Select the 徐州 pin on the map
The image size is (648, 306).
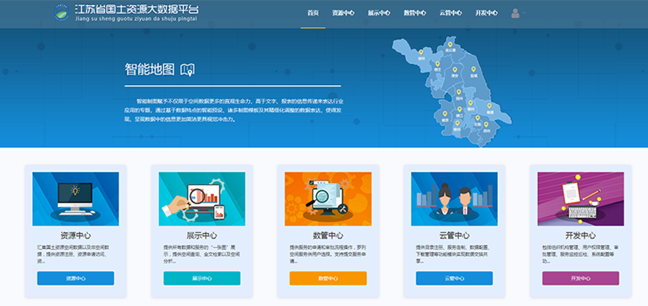click(x=421, y=51)
